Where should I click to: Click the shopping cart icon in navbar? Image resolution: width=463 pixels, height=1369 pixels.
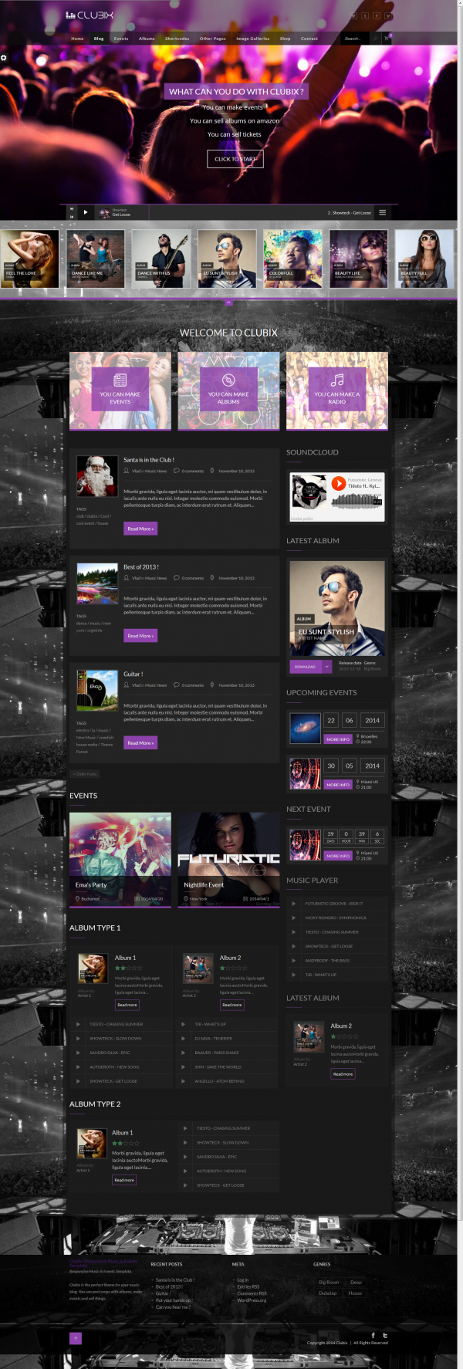pyautogui.click(x=387, y=38)
